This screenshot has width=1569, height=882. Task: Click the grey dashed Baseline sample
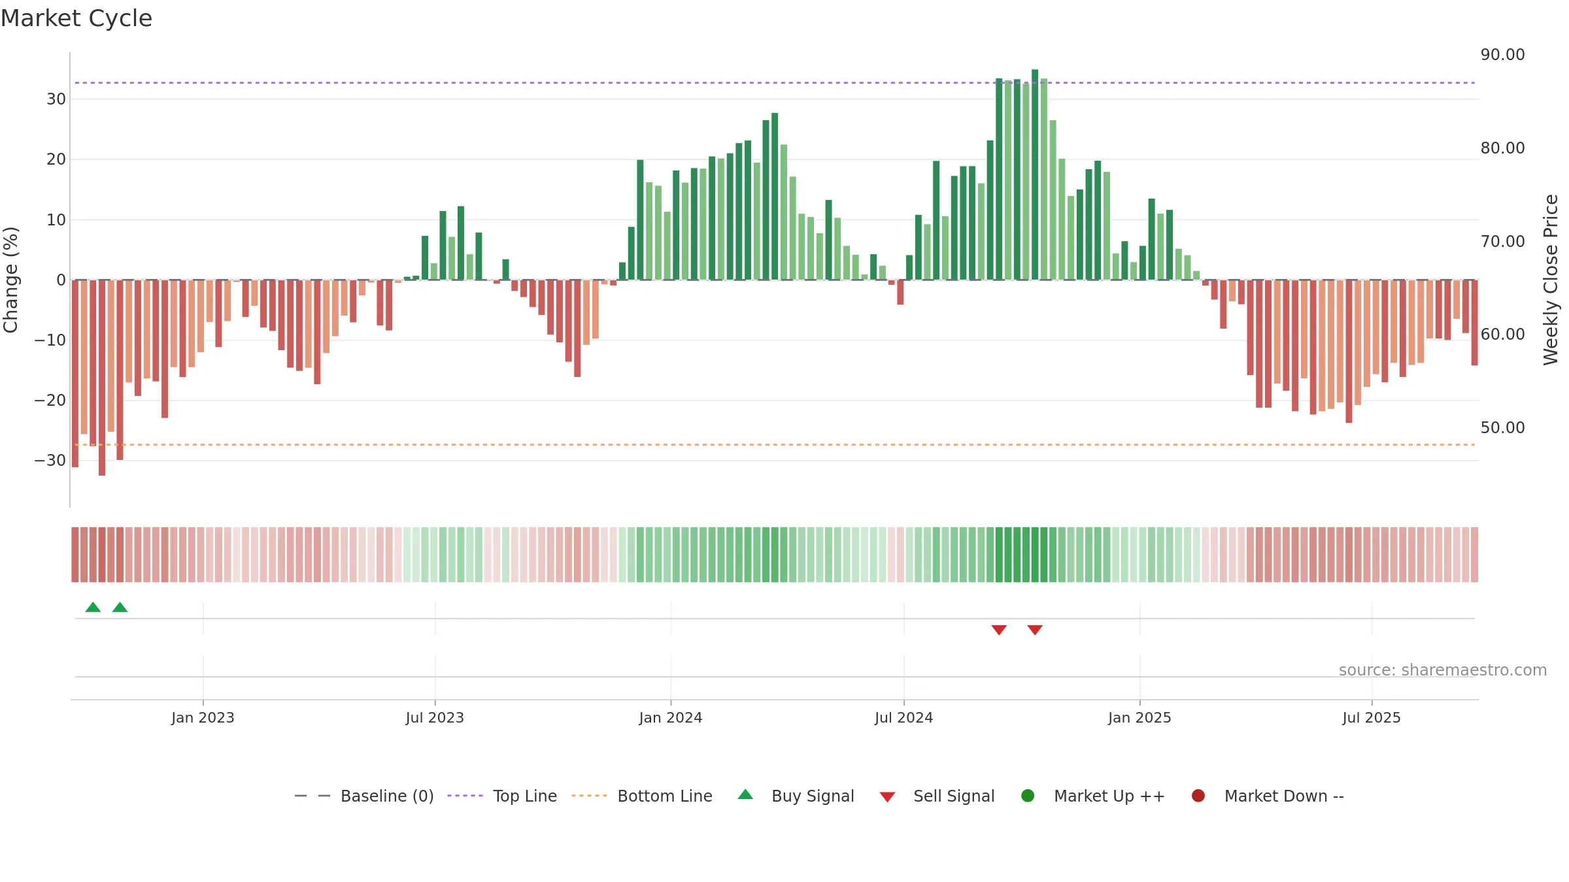[x=312, y=796]
